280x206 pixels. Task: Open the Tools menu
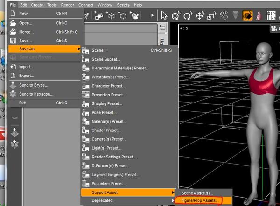(52, 5)
